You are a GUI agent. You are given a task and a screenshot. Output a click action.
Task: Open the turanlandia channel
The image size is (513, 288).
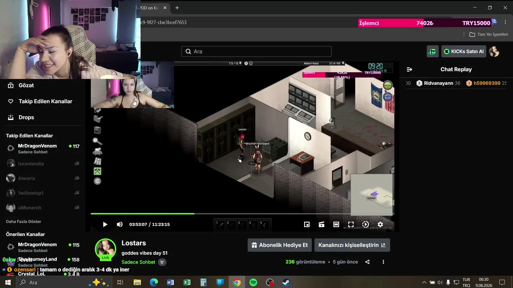[x=42, y=164]
